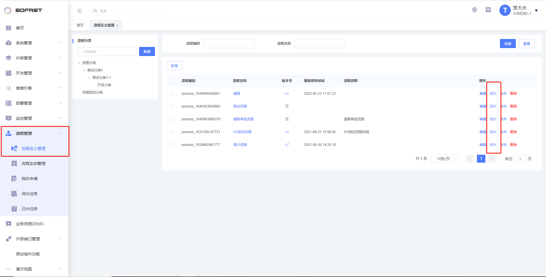Click the 已办任务 sidebar icon
546x277 pixels.
pyautogui.click(x=14, y=209)
